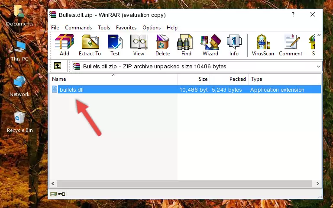
Task: Sort by Size column header
Action: [x=194, y=79]
